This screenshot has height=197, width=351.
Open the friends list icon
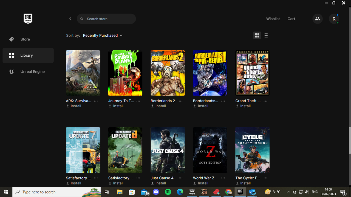pyautogui.click(x=318, y=19)
